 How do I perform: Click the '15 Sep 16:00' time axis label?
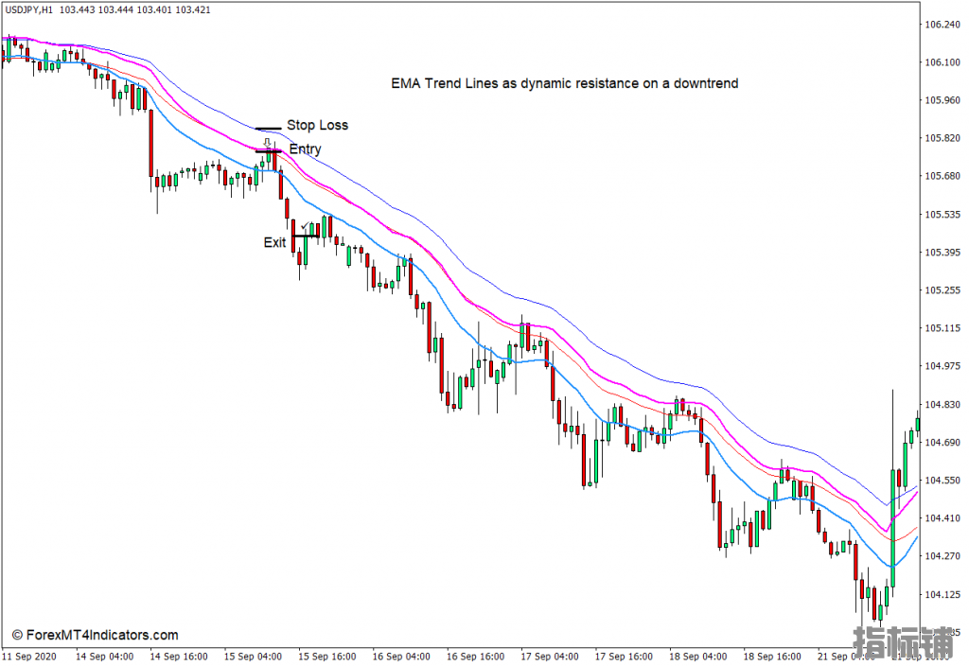click(326, 657)
